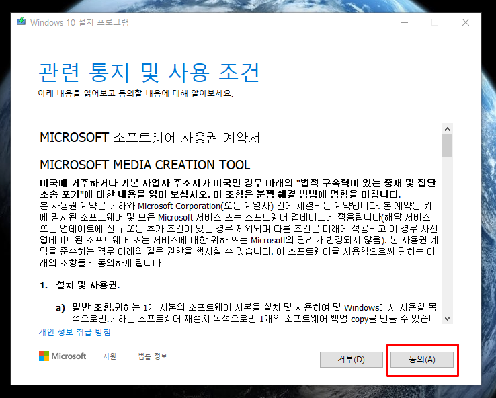
Task: Click the text MICROSOFT MEDIA CREATION TOOL
Action: coord(145,165)
